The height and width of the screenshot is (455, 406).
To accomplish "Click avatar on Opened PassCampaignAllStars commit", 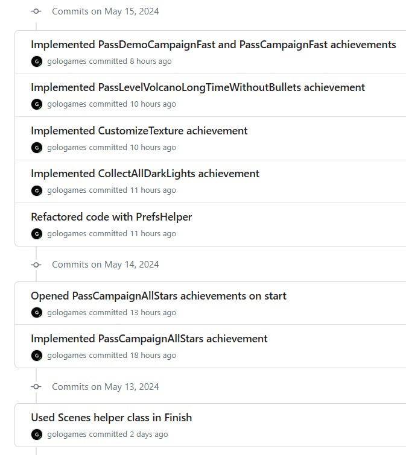I will [x=37, y=313].
